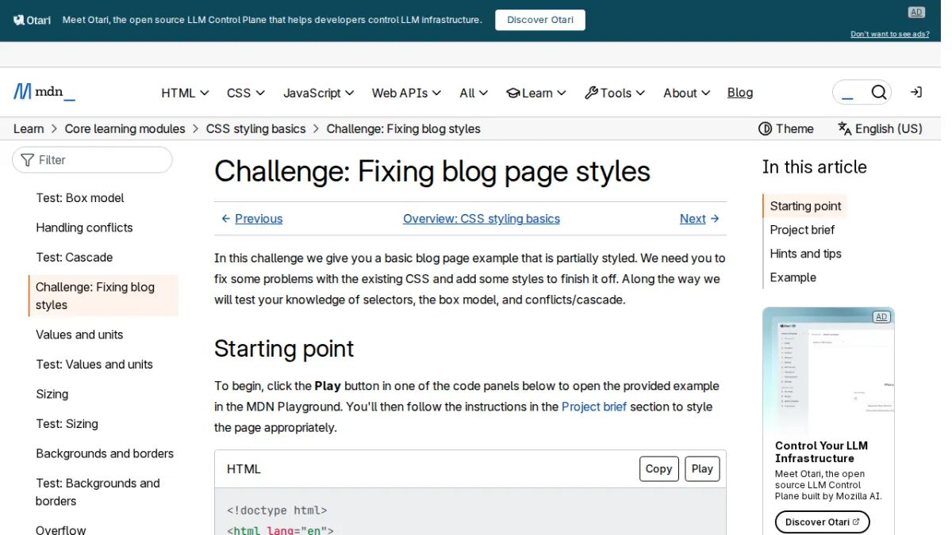Open the English (US) language selector

(880, 128)
